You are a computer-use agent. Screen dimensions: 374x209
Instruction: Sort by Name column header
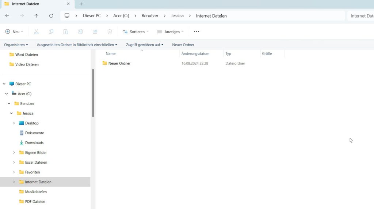coord(111,53)
